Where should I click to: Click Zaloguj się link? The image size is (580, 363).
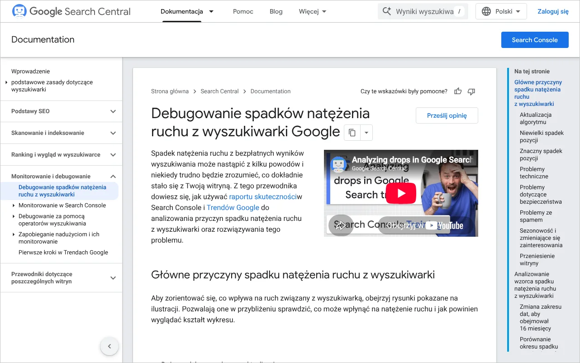pos(553,11)
